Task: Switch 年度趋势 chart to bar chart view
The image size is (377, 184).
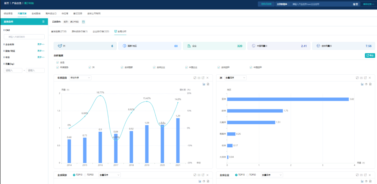Action: [204, 84]
